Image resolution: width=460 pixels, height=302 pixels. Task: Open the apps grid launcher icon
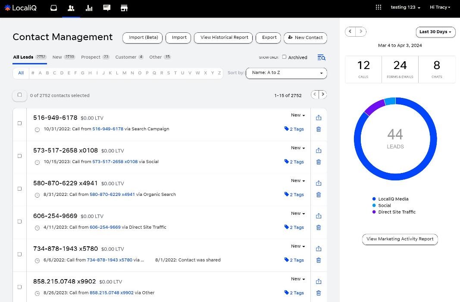pyautogui.click(x=379, y=7)
